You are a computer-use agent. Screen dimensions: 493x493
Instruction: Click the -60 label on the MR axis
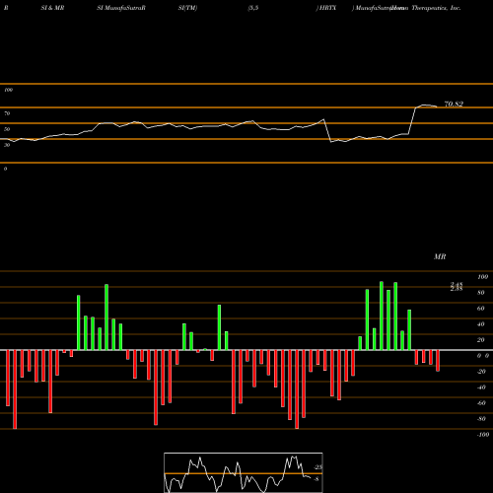pyautogui.click(x=481, y=403)
